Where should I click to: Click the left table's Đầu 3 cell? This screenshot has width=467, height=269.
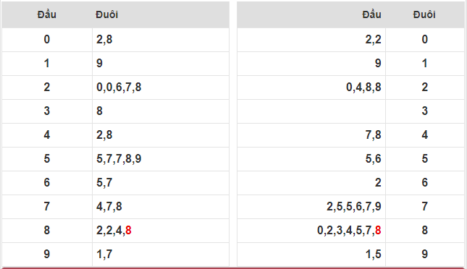47,111
